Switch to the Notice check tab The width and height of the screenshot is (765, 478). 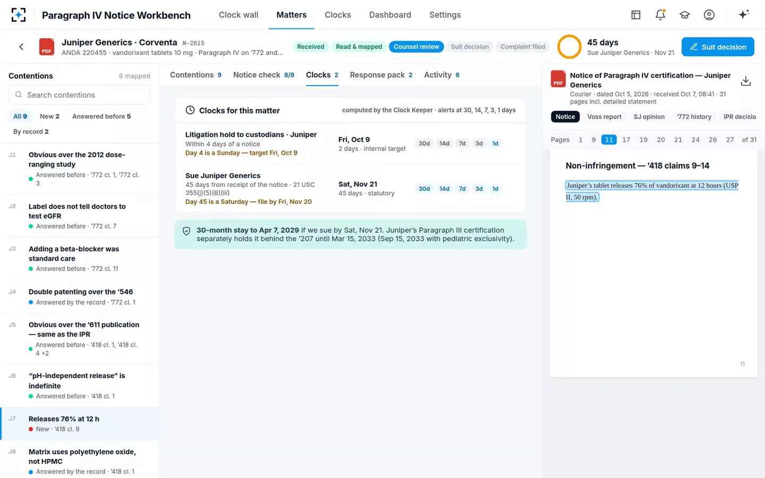pos(263,75)
